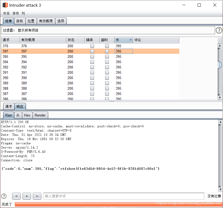Screen dimensions: 223x208
Task: Select the row with request 391
Action: (x=90, y=72)
